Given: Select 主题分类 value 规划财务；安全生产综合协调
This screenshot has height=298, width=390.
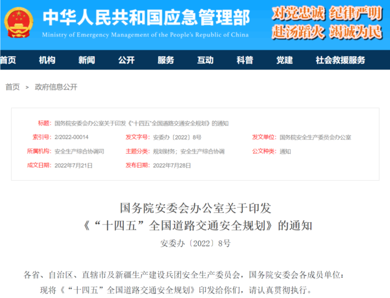Looking at the screenshot, I should pyautogui.click(x=189, y=151).
